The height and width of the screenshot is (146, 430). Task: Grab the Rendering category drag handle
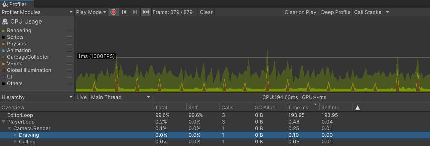tap(70, 30)
